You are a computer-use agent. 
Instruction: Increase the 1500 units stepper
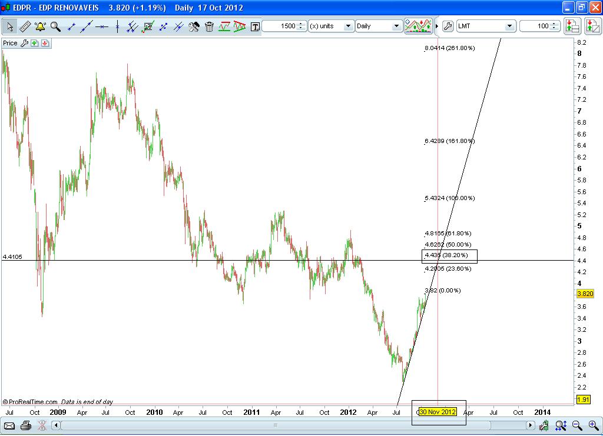pyautogui.click(x=301, y=24)
